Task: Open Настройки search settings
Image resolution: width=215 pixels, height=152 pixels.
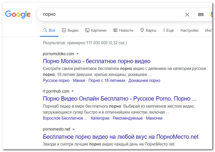Action: coord(189,30)
